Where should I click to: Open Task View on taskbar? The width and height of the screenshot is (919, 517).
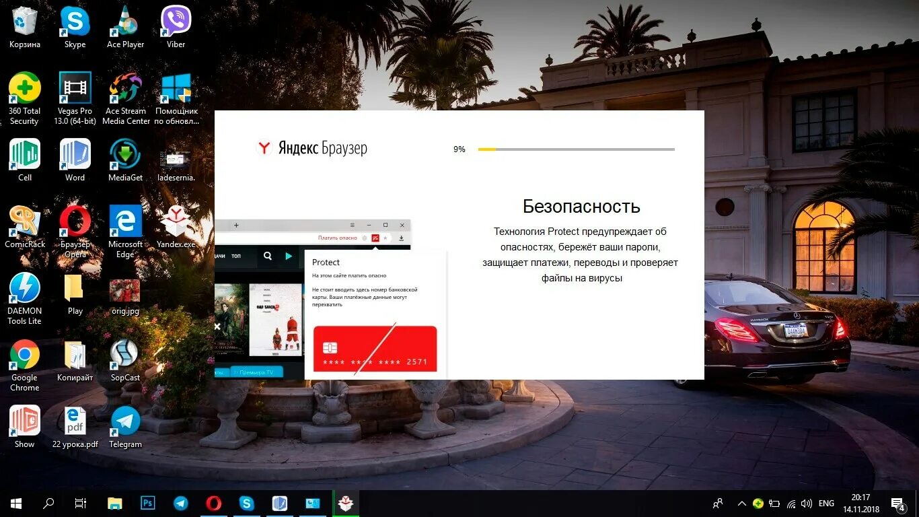[x=81, y=503]
